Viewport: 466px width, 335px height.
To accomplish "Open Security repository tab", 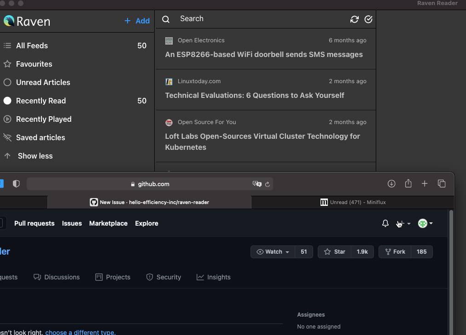I will click(x=163, y=277).
